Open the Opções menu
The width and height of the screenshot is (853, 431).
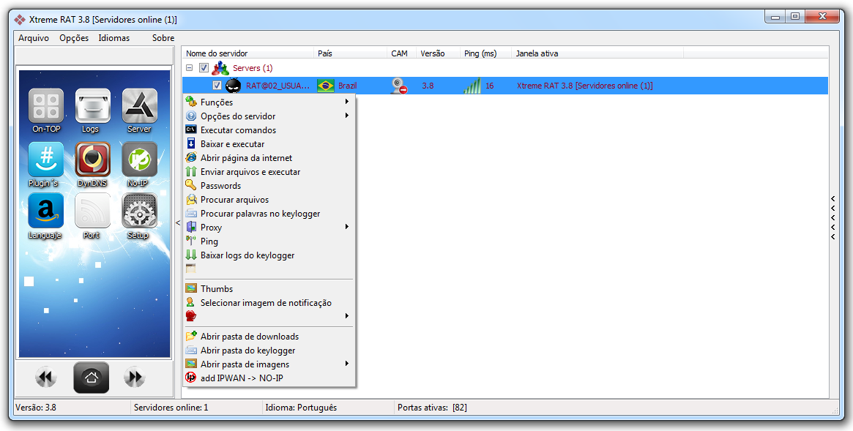pos(74,38)
